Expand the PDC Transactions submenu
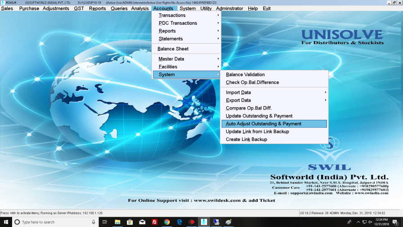Screen dimensions: 403x227 pos(186,23)
